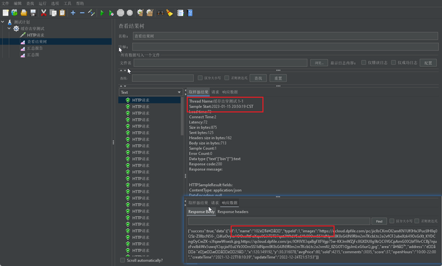The width and height of the screenshot is (442, 266).
Task: Click the green Start run icon
Action: point(102,13)
